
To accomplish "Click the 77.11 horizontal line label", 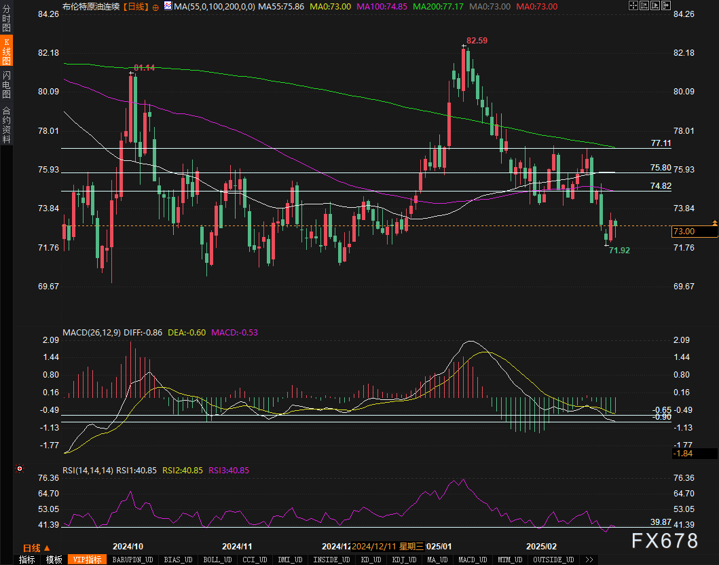I will (661, 143).
